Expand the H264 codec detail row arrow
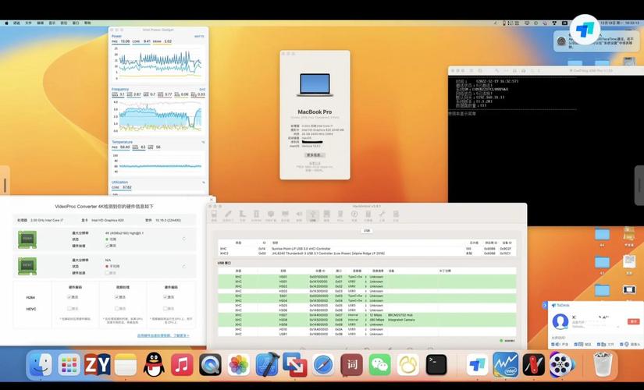Screen dimensions: 644x390 tap(184, 239)
